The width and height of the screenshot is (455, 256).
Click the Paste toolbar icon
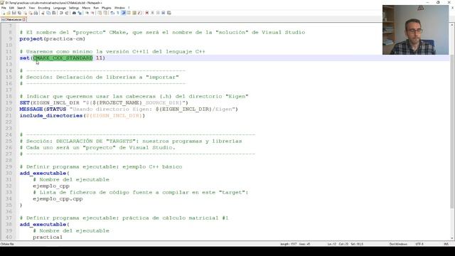pyautogui.click(x=54, y=13)
